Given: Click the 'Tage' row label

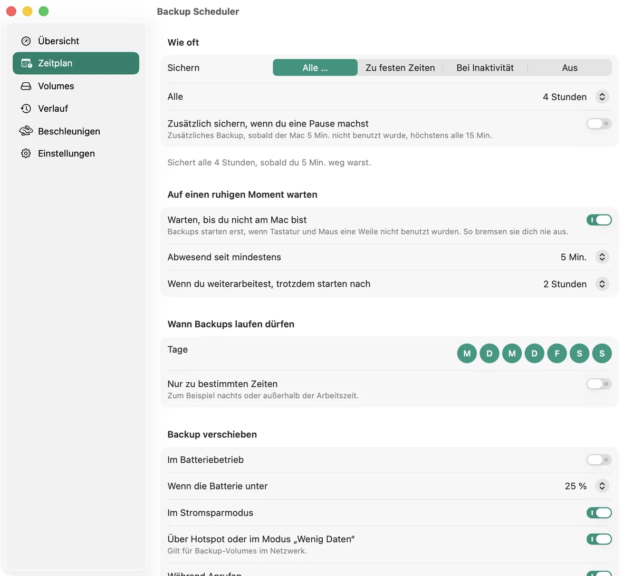Looking at the screenshot, I should (177, 349).
